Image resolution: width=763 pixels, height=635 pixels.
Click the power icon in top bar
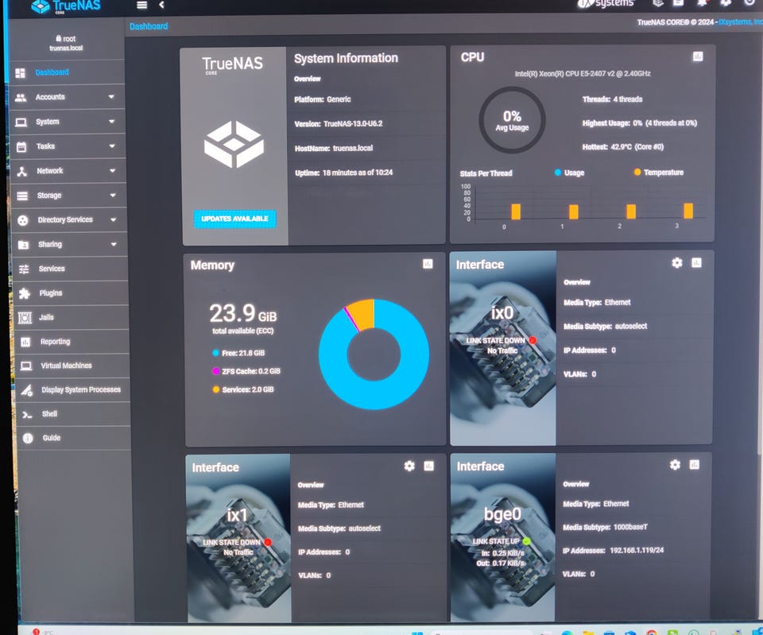[749, 3]
